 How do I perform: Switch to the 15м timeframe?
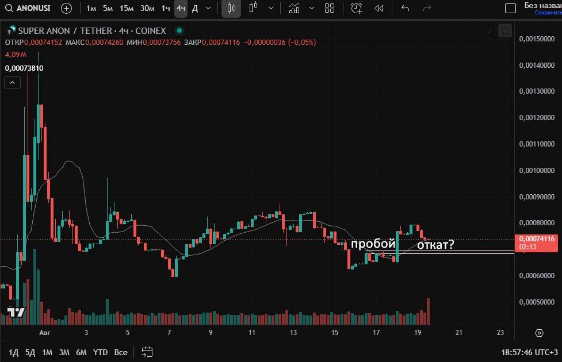click(x=127, y=8)
